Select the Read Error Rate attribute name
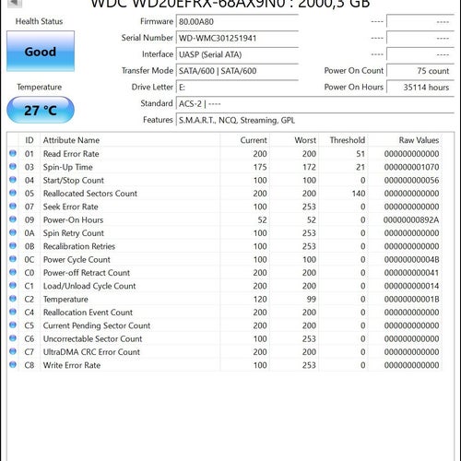Image resolution: width=461 pixels, height=461 pixels. (71, 154)
